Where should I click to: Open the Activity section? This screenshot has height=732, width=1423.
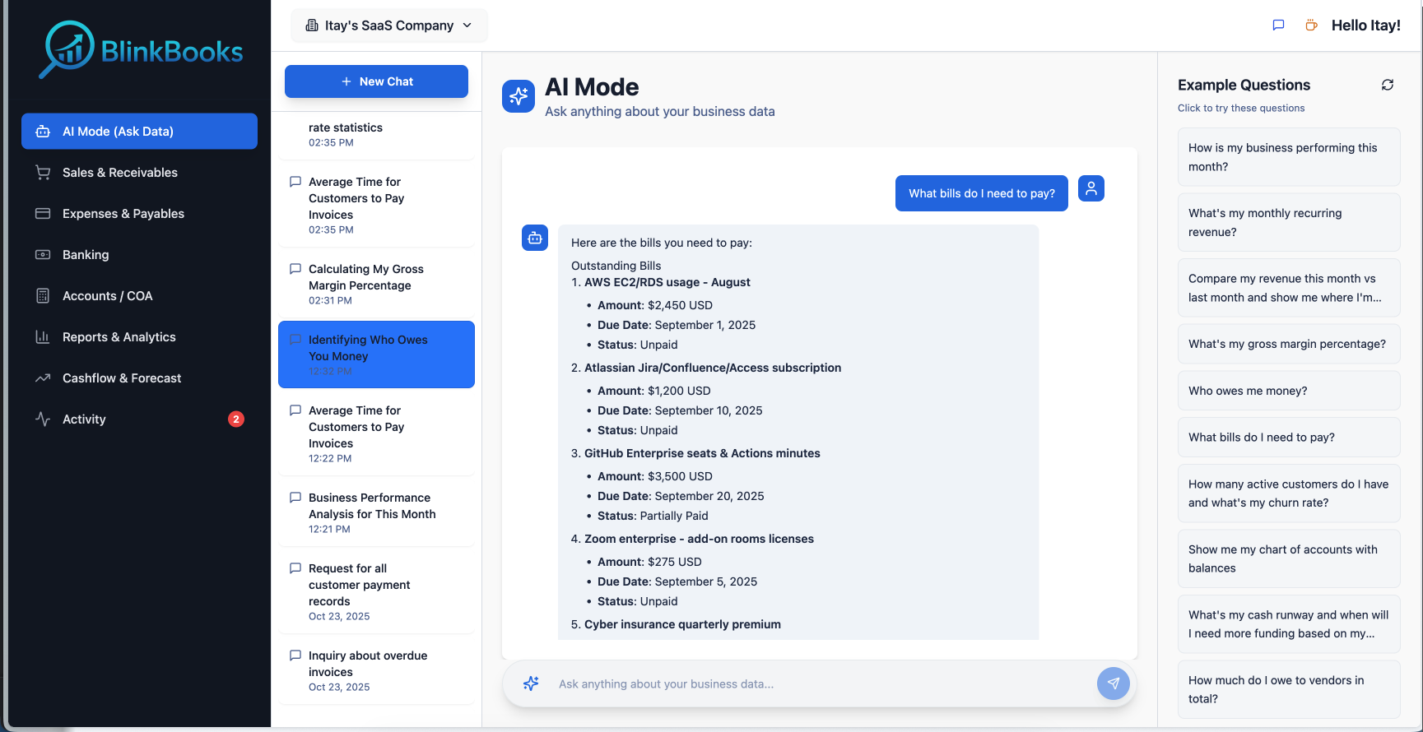139,419
